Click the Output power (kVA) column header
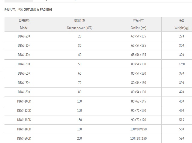Image resolution: width=192 pixels, height=143 pixels. (x=79, y=28)
